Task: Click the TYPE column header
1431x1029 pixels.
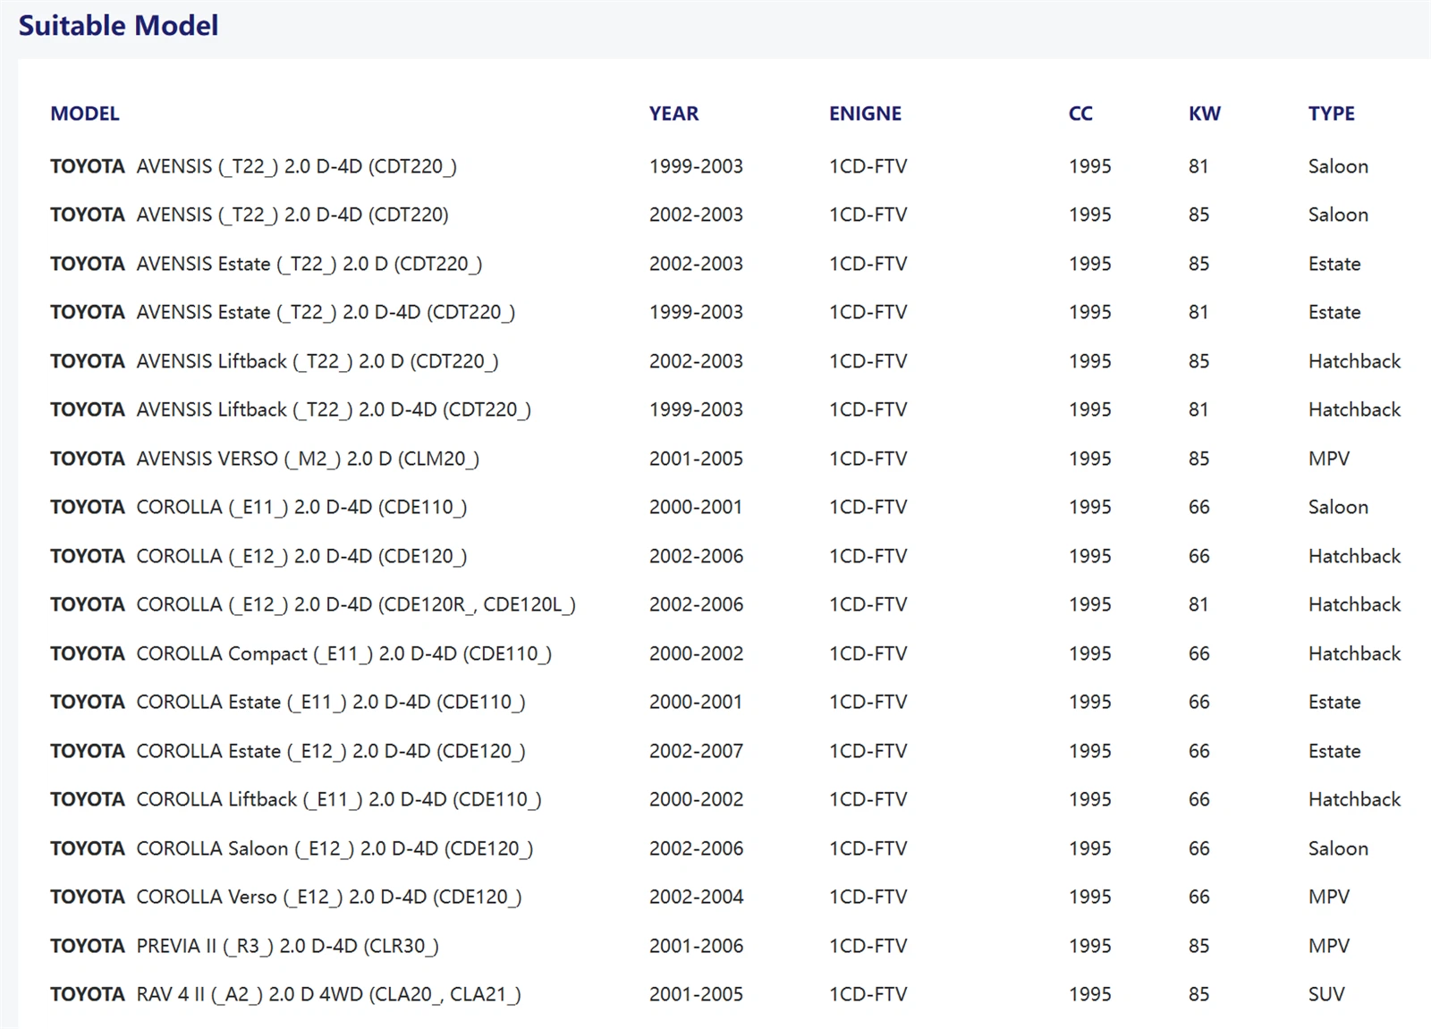Action: (x=1331, y=114)
